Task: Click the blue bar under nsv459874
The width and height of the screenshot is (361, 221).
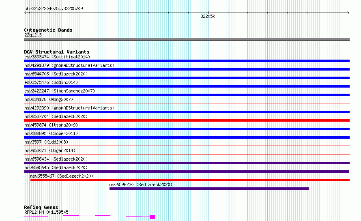Action: tap(187, 129)
